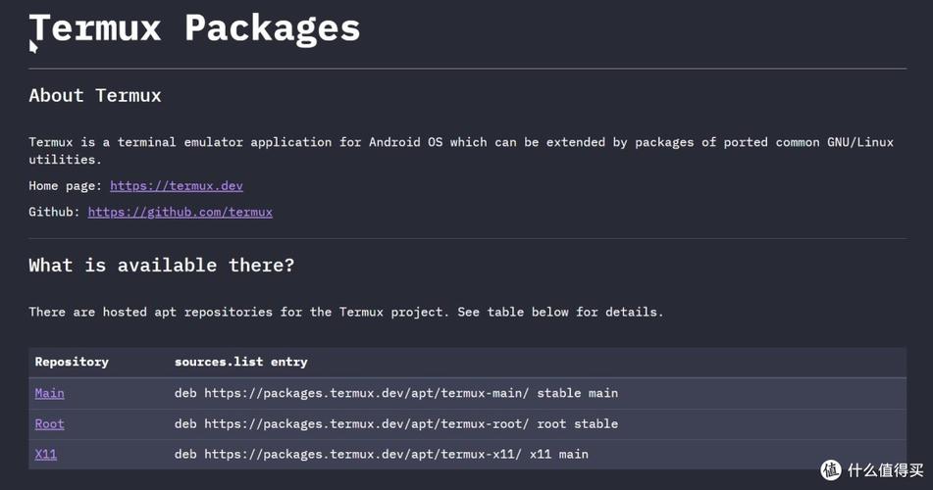Click the termux-x11 deb sources entry

[x=382, y=455]
